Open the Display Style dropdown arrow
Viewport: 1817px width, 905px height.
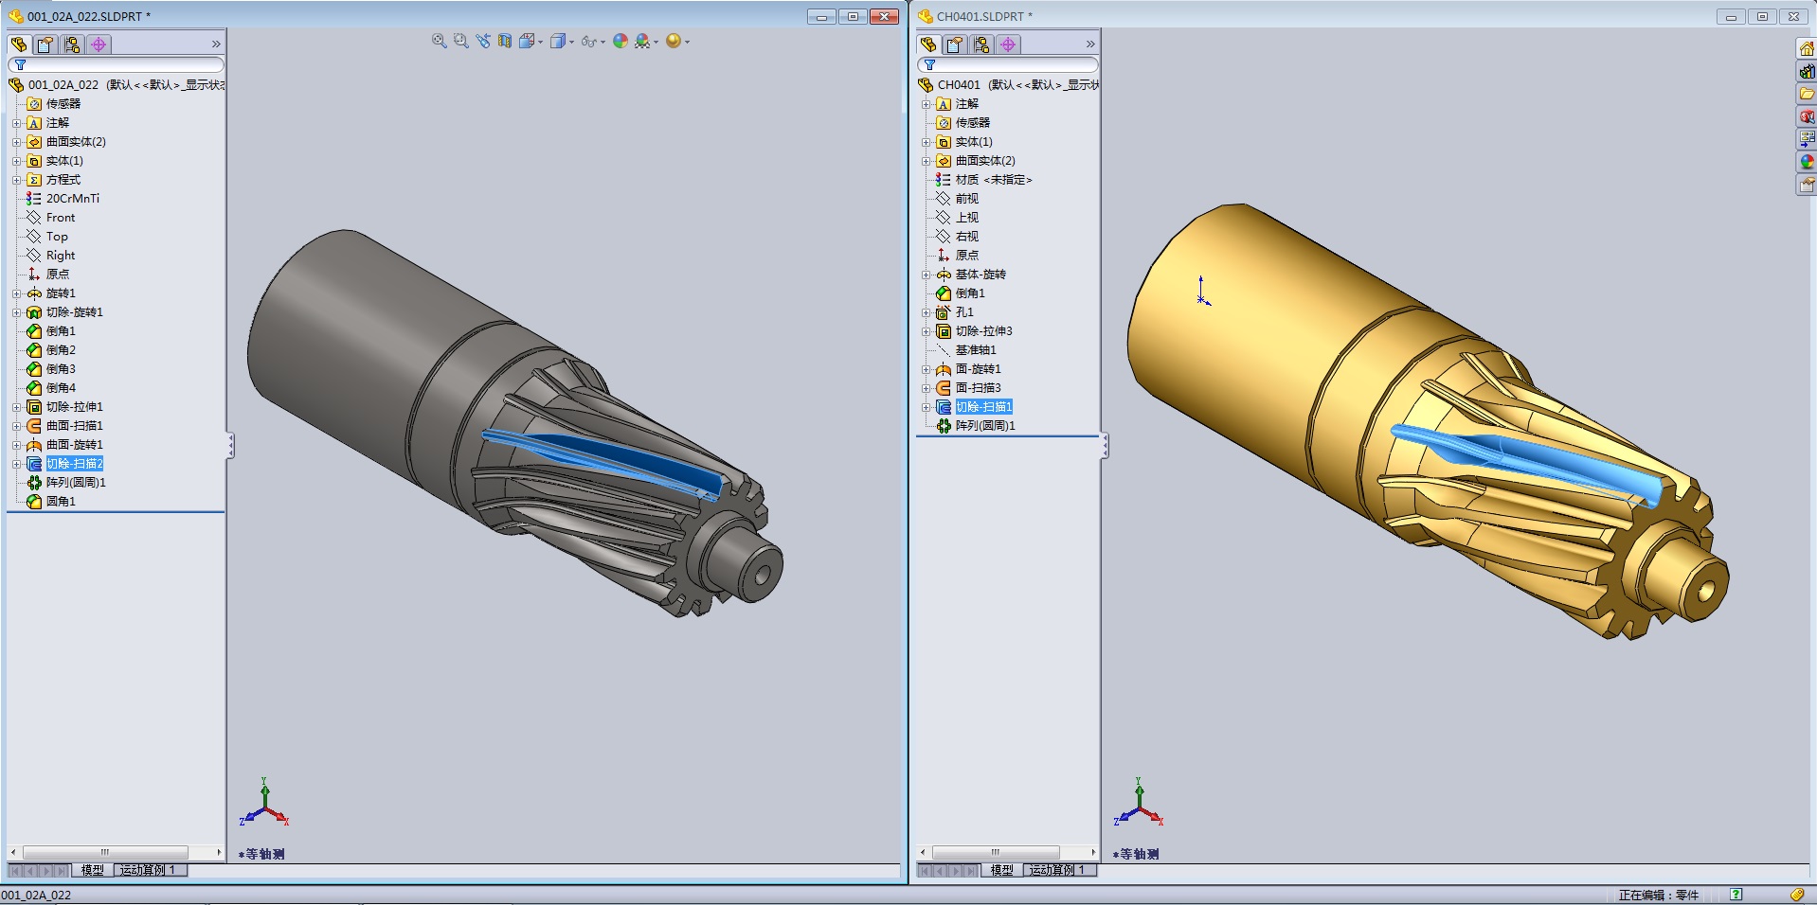tap(571, 42)
